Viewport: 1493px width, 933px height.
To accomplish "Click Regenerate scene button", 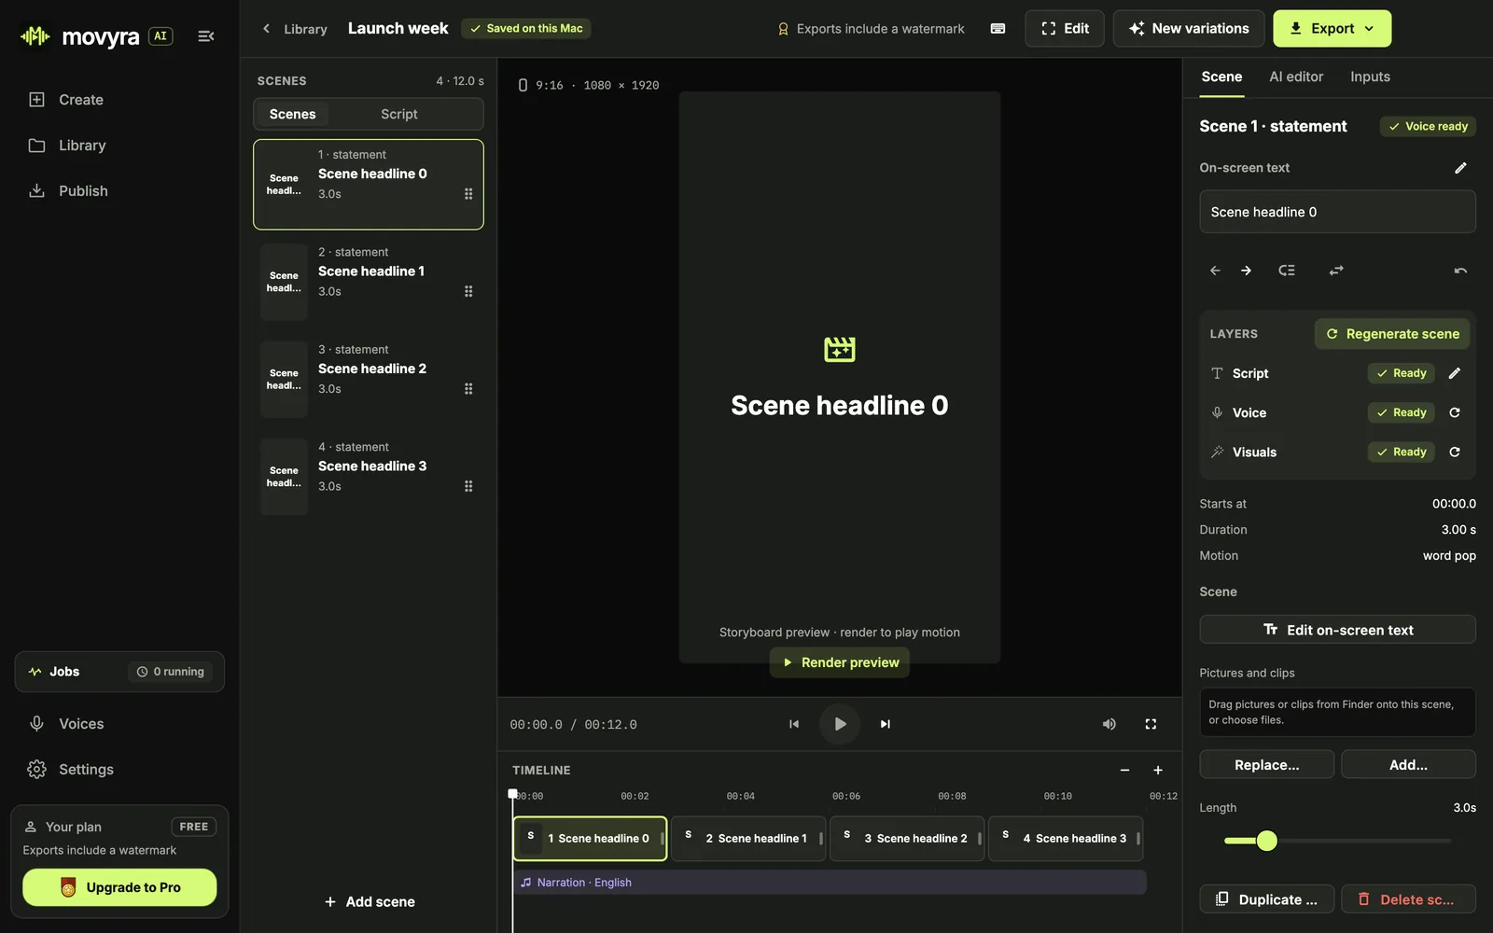I will point(1392,334).
